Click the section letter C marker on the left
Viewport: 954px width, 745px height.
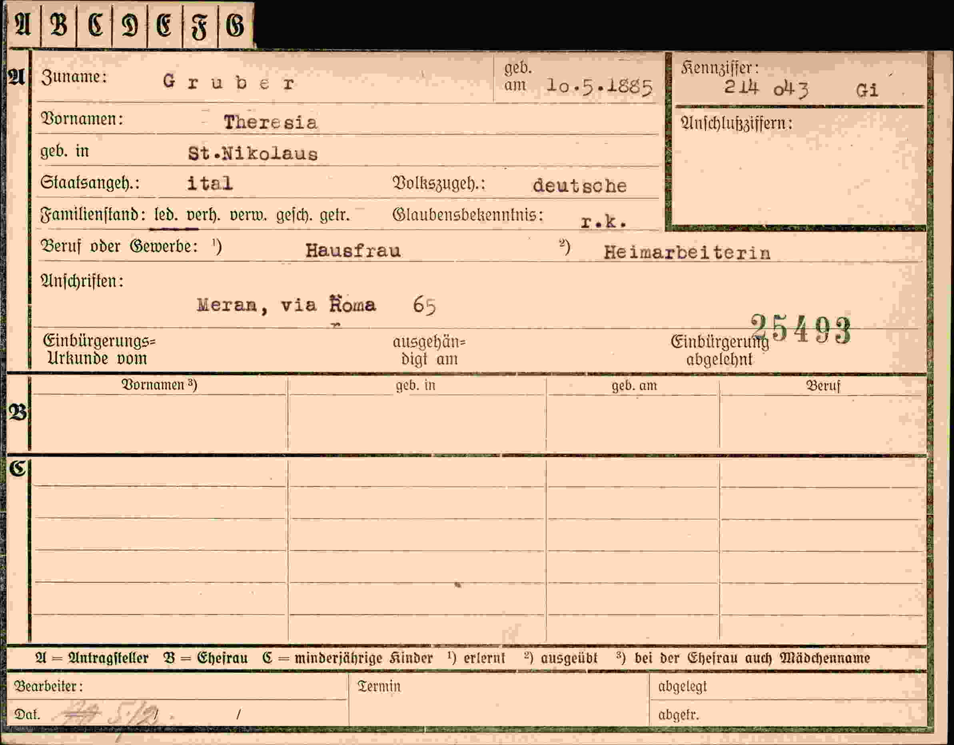point(18,469)
